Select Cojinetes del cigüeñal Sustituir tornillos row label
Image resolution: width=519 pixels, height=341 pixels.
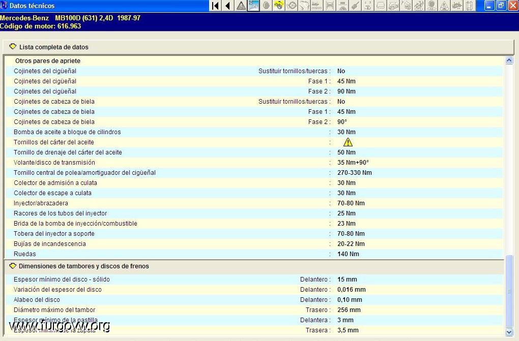[45, 71]
